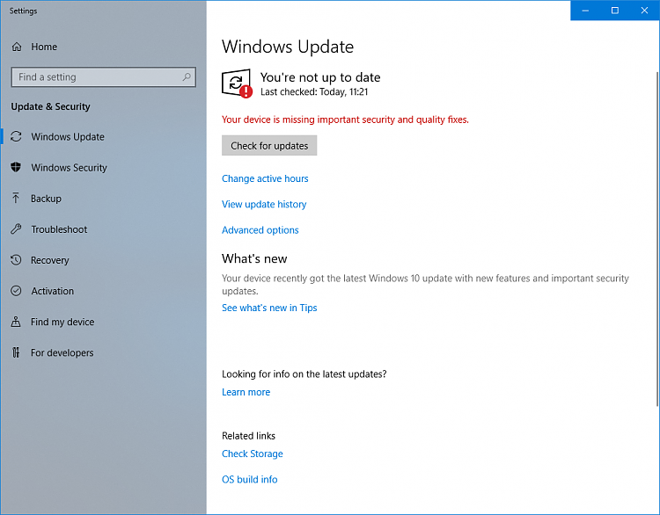Click the Last checked: Today, 11:21 text
This screenshot has width=660, height=515.
(x=314, y=92)
